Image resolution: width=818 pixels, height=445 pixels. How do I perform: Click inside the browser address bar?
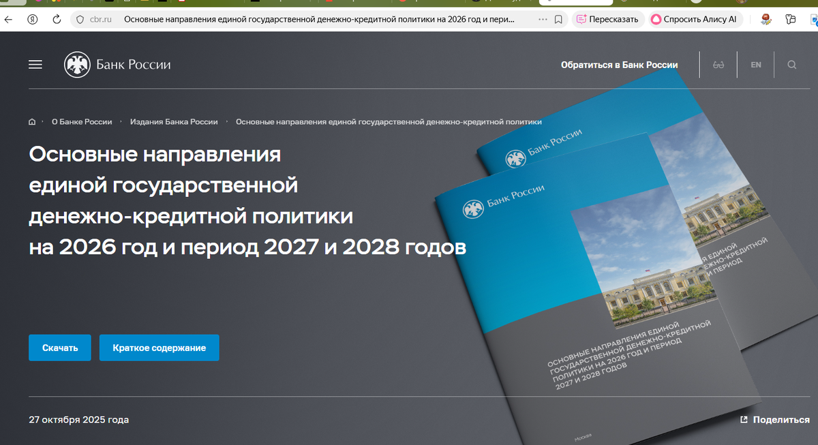tap(307, 20)
